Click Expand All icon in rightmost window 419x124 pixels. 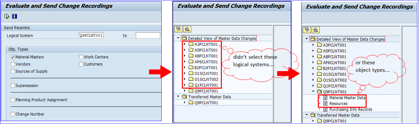coord(307,30)
